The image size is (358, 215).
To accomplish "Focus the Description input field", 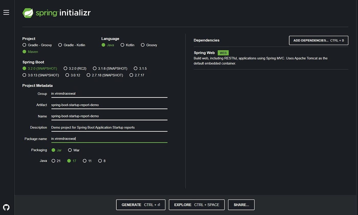I will [109, 127].
